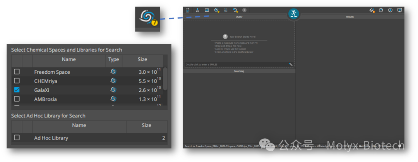Screen dimensions: 418x162
Task: Open the search options sliders icon
Action: click(226, 10)
